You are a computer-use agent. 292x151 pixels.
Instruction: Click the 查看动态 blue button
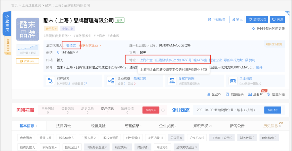[x=273, y=110]
